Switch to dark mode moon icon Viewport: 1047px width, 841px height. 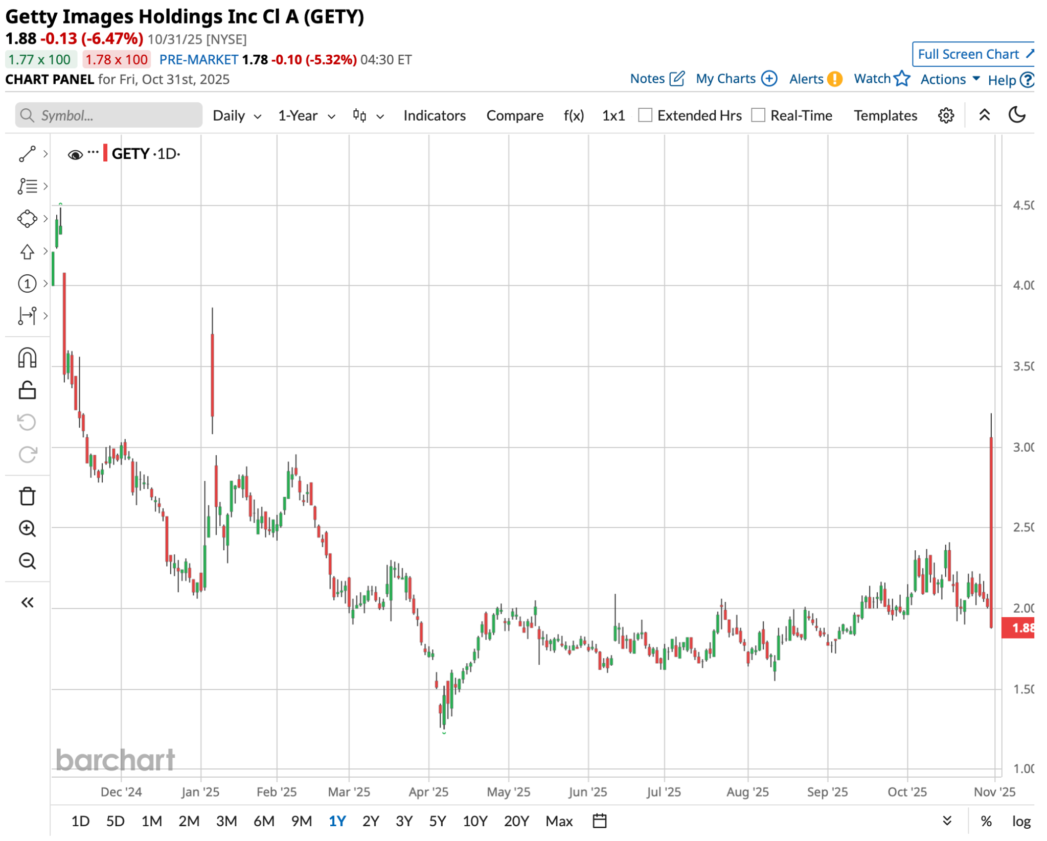coord(1017,115)
